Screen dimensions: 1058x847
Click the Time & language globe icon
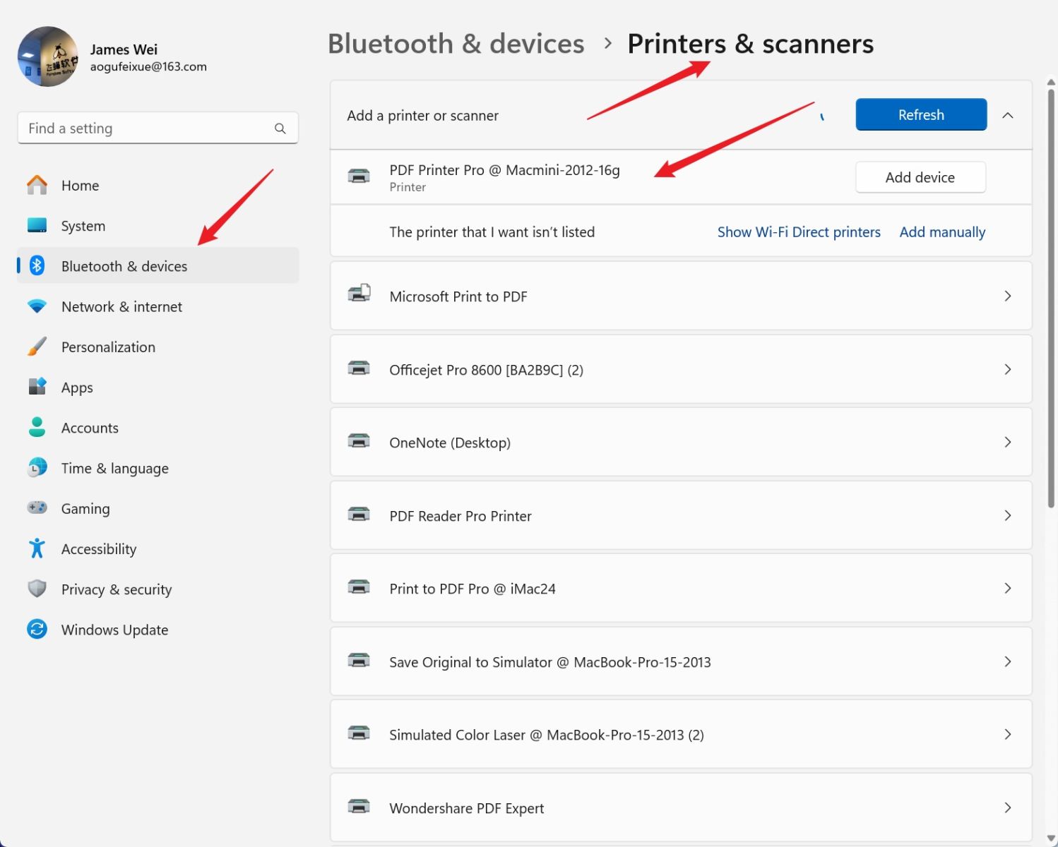(37, 467)
